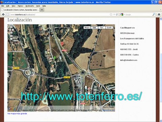The image size is (162, 122).
Task: Switch map to Earth view
Action: [109, 27]
